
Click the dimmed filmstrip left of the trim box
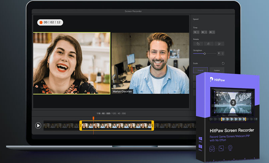click(x=61, y=126)
